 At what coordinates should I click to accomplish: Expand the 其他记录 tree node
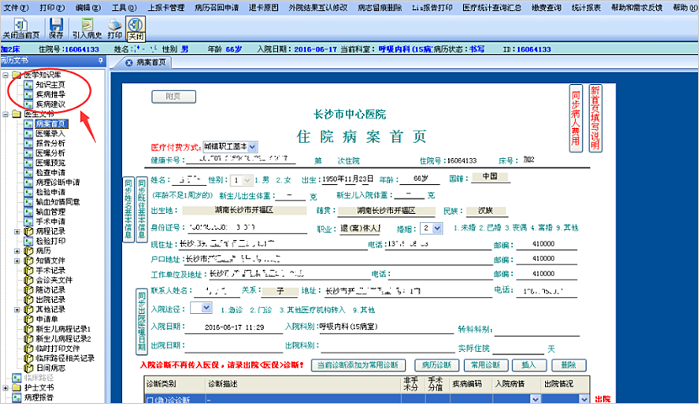(x=17, y=310)
